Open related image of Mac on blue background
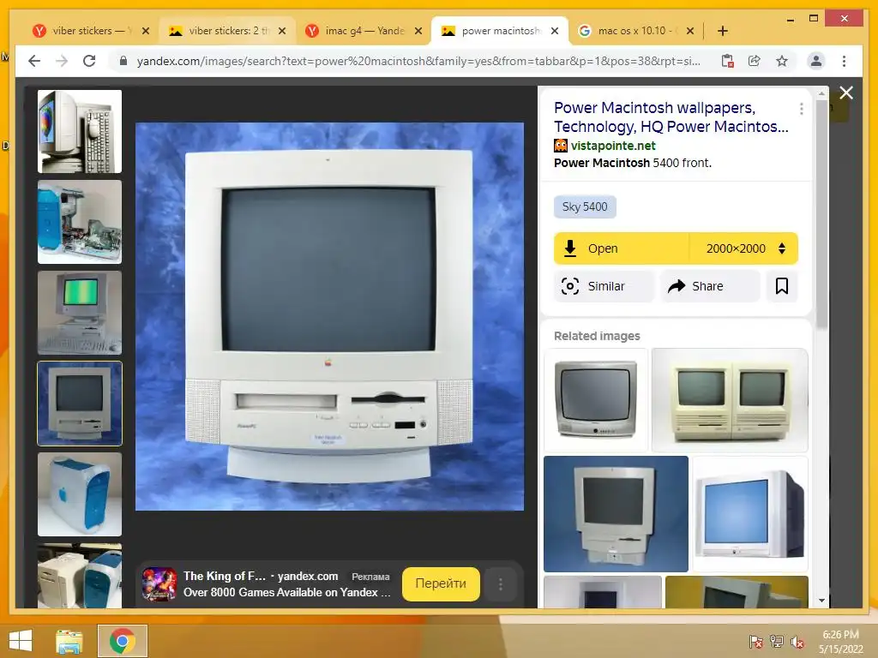Image resolution: width=878 pixels, height=658 pixels. click(616, 514)
